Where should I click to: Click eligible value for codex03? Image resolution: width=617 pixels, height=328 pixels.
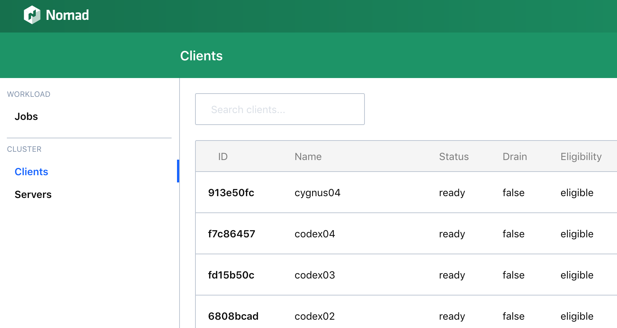click(577, 275)
